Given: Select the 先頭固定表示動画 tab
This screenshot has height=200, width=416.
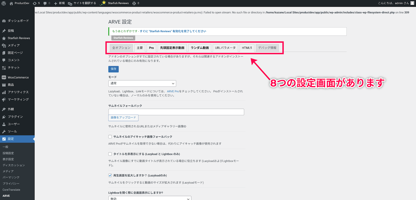Looking at the screenshot, I should (172, 48).
